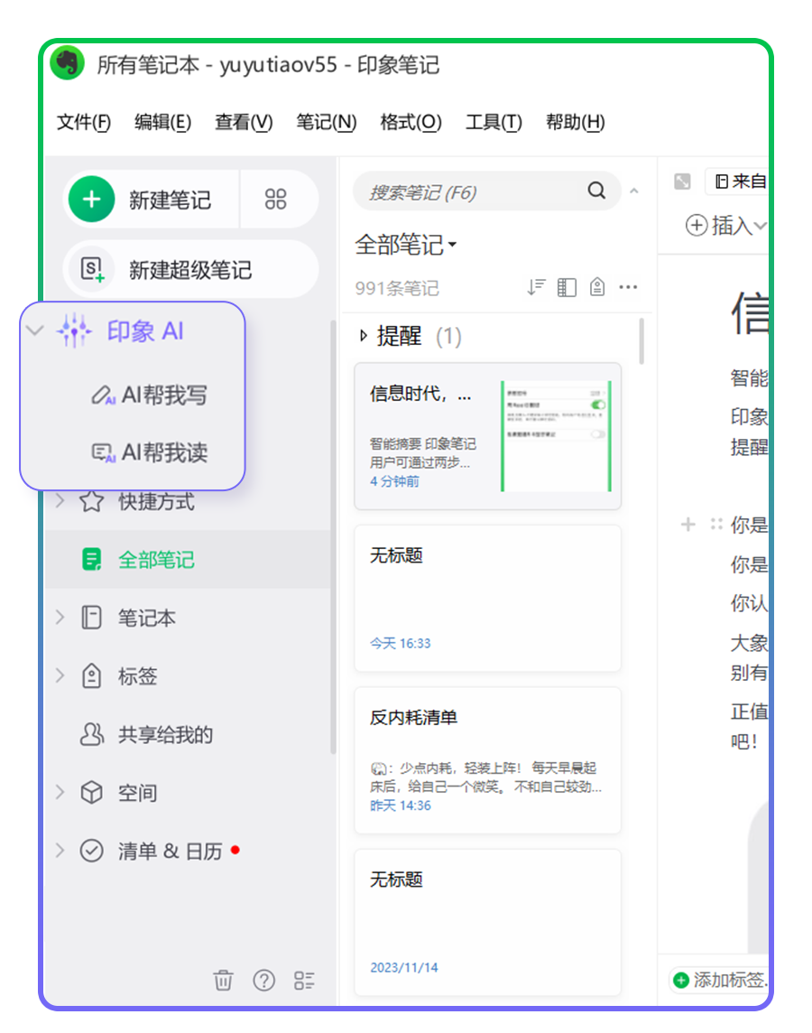The height and width of the screenshot is (1033, 812).
Task: Expand the 标签 tree chevron
Action: point(60,675)
